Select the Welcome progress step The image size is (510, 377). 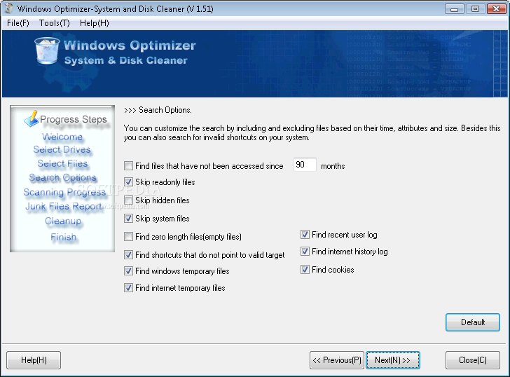[62, 137]
